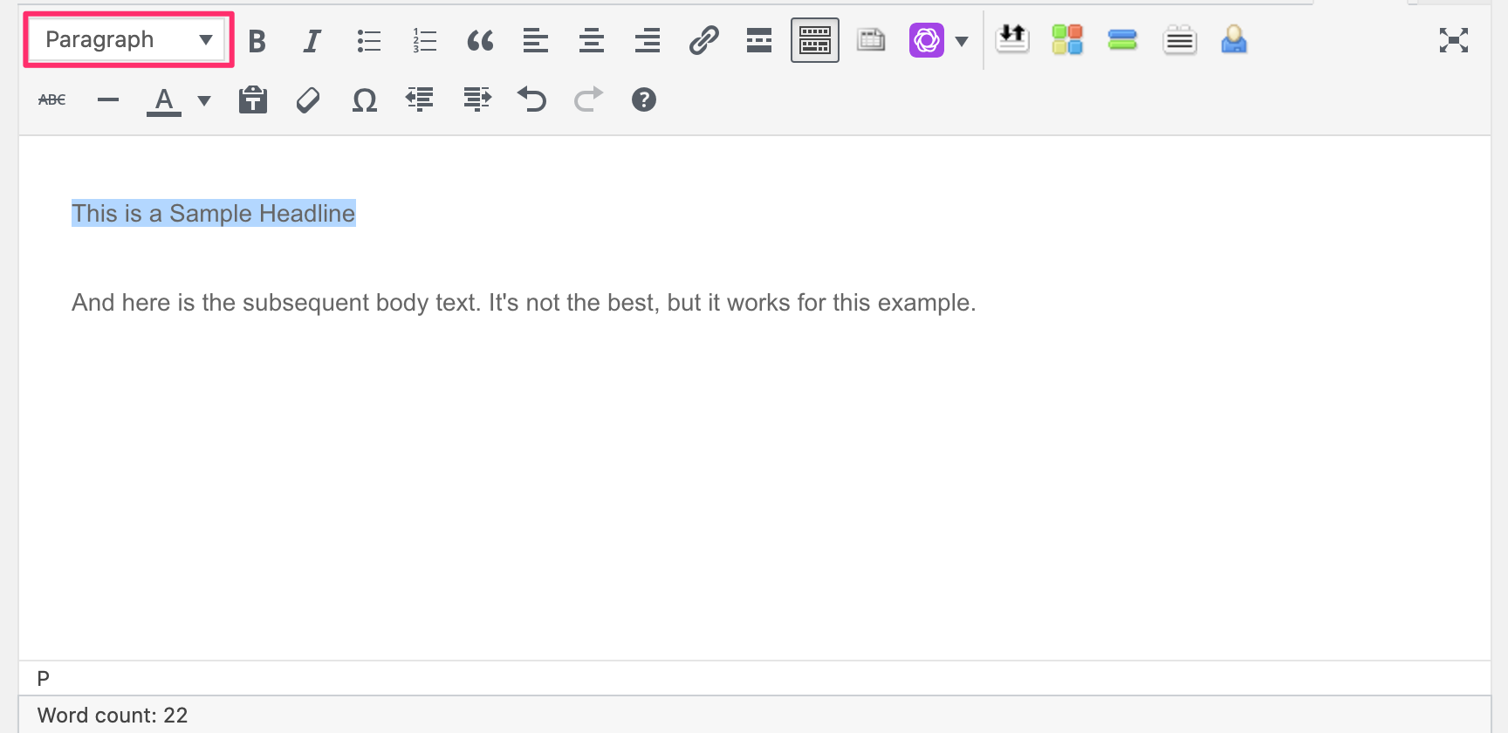Image resolution: width=1508 pixels, height=733 pixels.
Task: Align text right
Action: [x=648, y=41]
